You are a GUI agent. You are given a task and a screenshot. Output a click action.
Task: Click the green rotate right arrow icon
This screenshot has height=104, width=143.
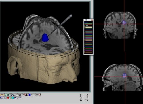click(8, 95)
